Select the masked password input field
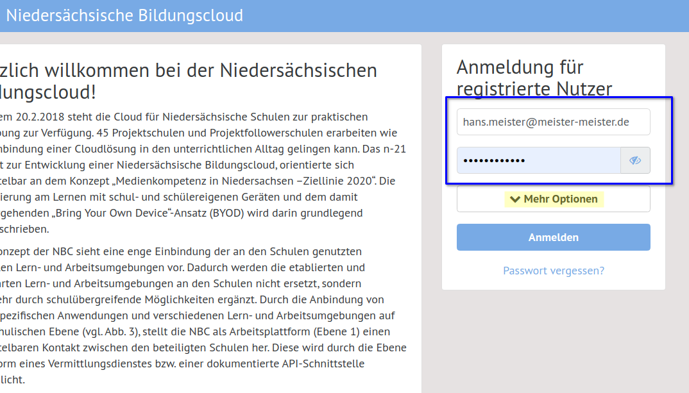This screenshot has width=689, height=393. click(x=539, y=160)
